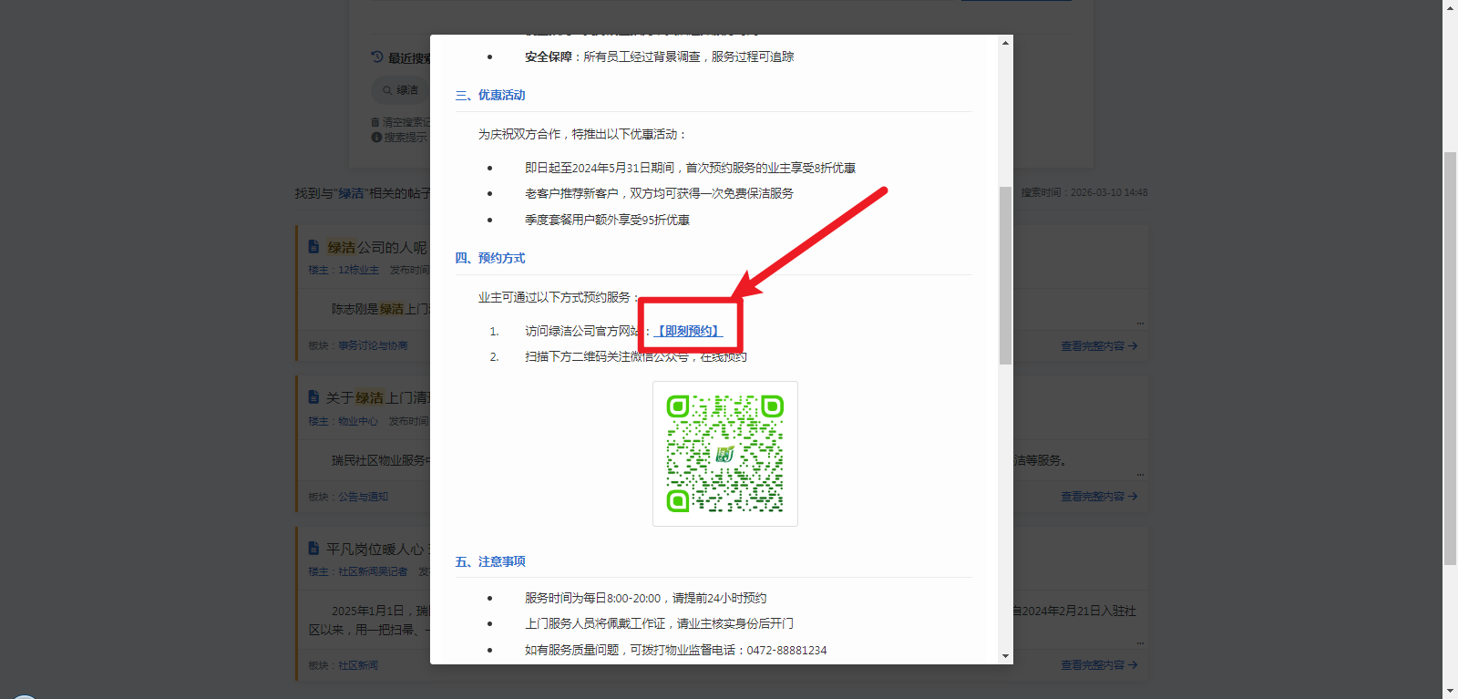Viewport: 1458px width, 699px height.
Task: Click the 物业中心 author link
Action: click(x=358, y=422)
